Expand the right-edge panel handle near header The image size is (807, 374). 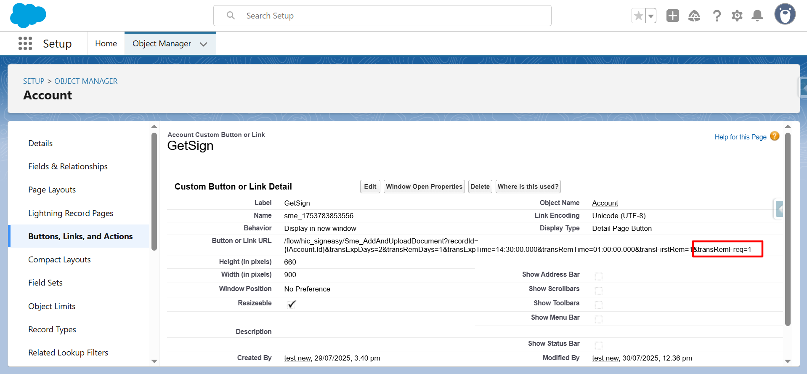[803, 88]
